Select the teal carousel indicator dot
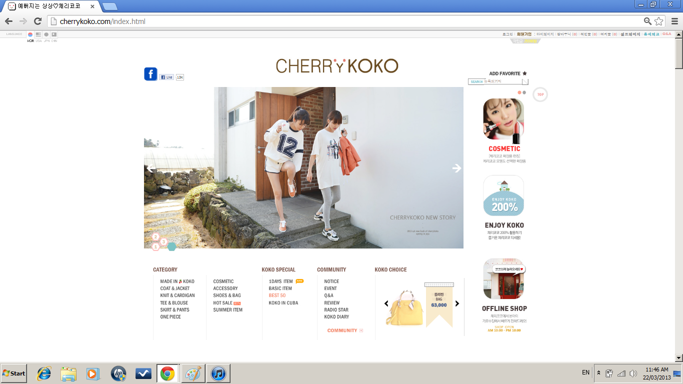This screenshot has height=384, width=683. 172,246
